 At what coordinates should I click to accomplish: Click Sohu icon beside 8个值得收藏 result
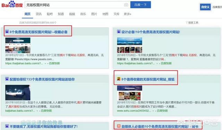click(x=119, y=79)
